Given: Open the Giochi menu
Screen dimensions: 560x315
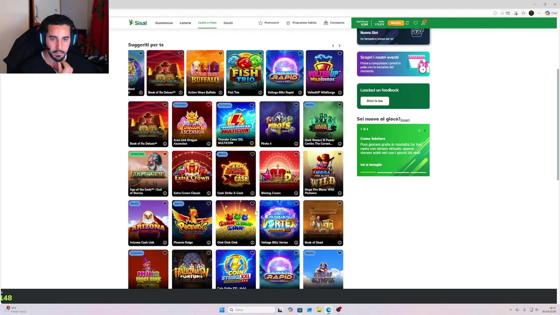Looking at the screenshot, I should pyautogui.click(x=228, y=23).
